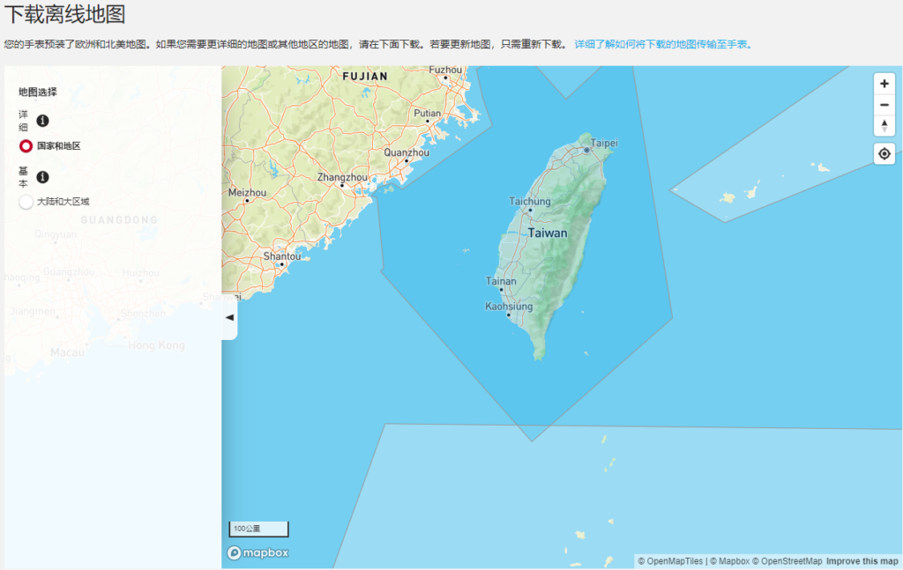Click the Taipei city label
This screenshot has height=570, width=903.
pos(604,144)
